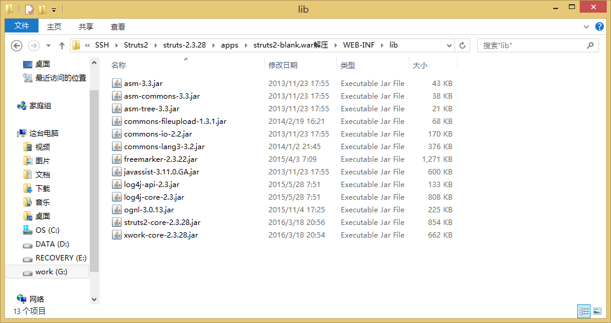
Task: Select commons-fileupload-1.3.1.jar file name
Action: click(175, 122)
